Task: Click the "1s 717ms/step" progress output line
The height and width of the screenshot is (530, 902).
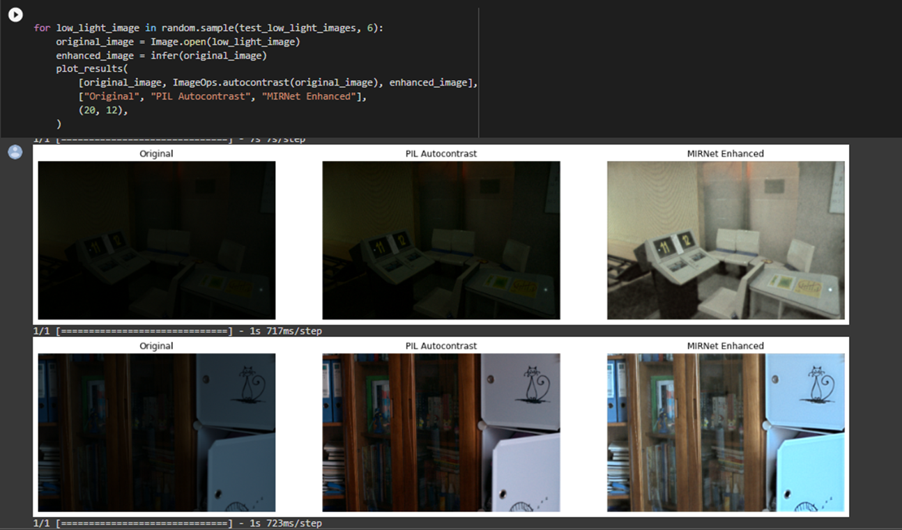Action: pyautogui.click(x=178, y=331)
